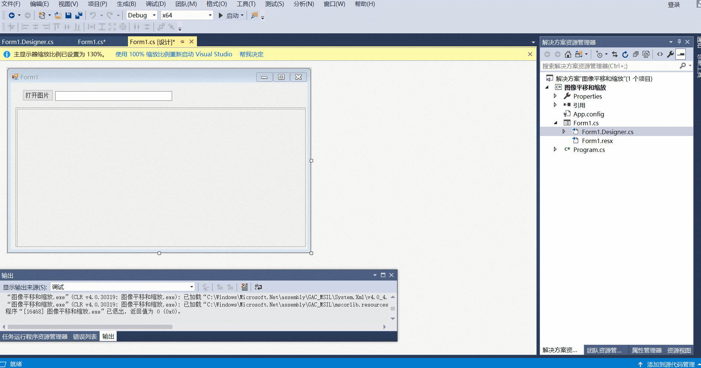
Task: Click the Solution Explorer search magnifier icon
Action: [683, 66]
